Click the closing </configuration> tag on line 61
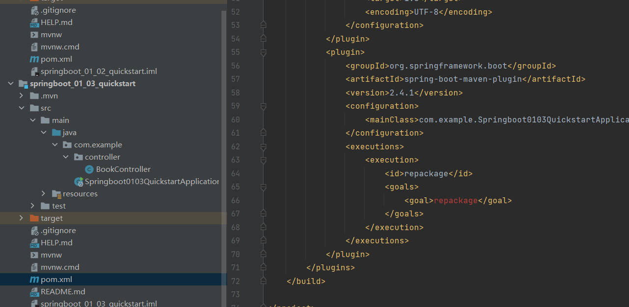Viewport: 629px width, 307px height. tap(384, 133)
